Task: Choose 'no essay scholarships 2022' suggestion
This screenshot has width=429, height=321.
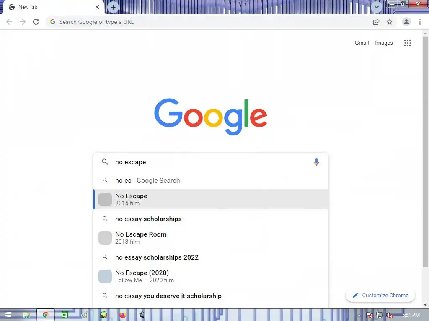Action: click(x=211, y=257)
